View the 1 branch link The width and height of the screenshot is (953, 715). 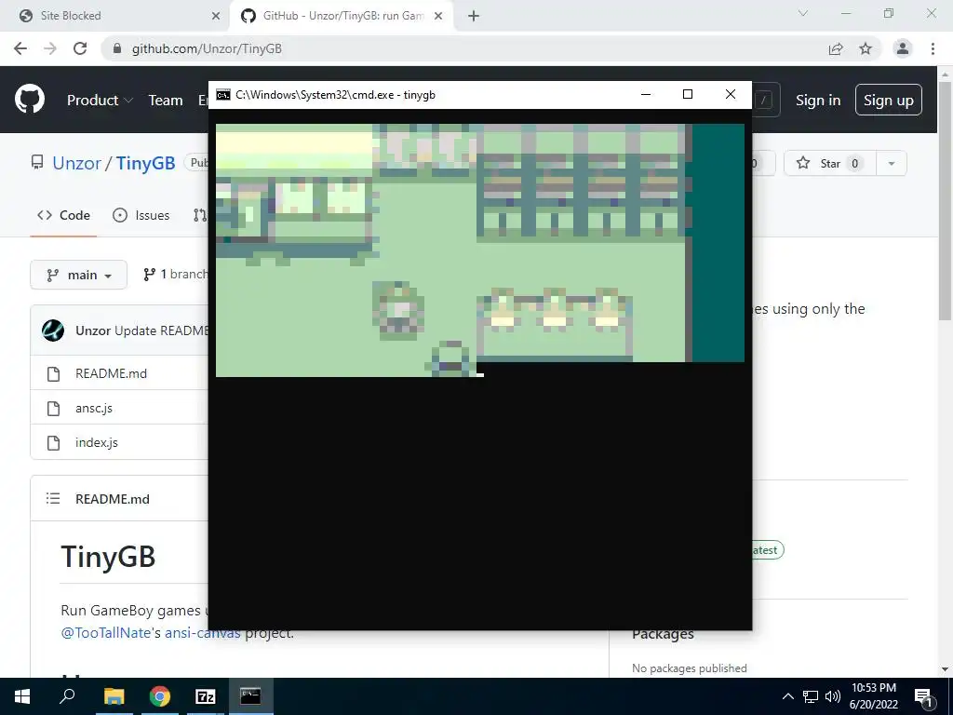(176, 275)
